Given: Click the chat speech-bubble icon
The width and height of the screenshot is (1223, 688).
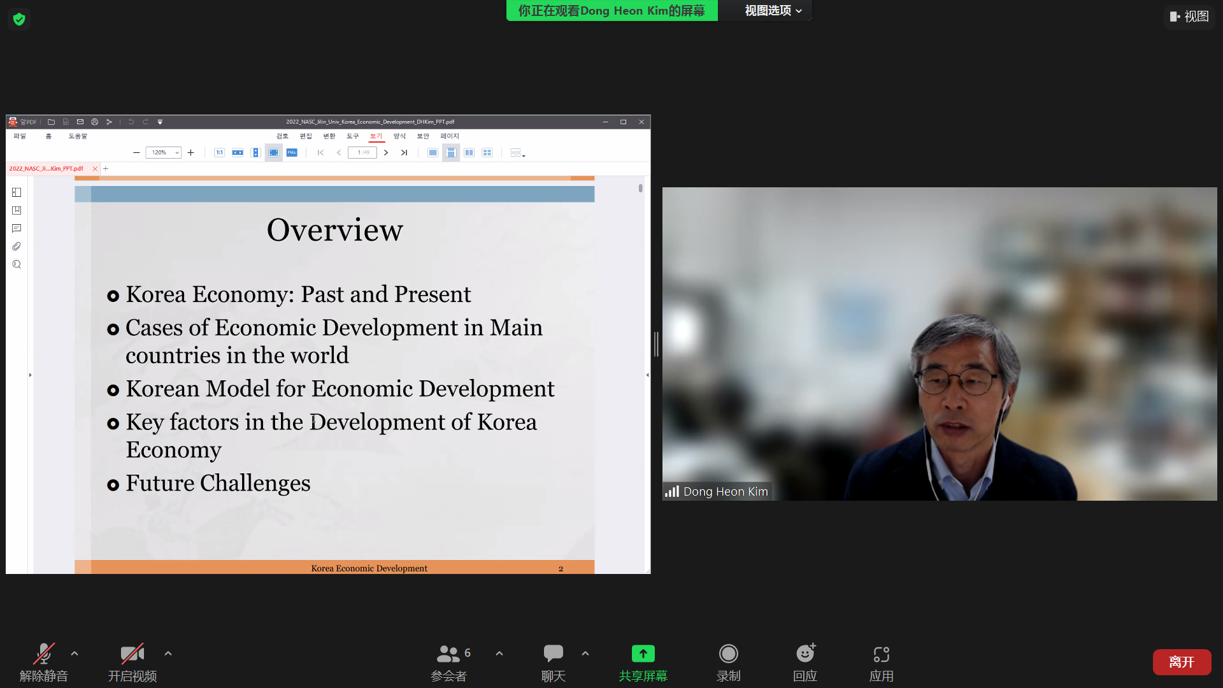Looking at the screenshot, I should click(x=553, y=654).
